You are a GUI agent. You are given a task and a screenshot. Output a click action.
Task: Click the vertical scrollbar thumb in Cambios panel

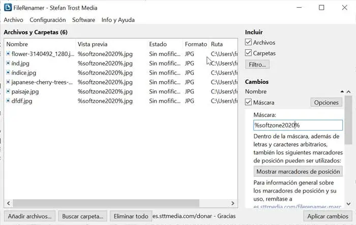(348, 120)
